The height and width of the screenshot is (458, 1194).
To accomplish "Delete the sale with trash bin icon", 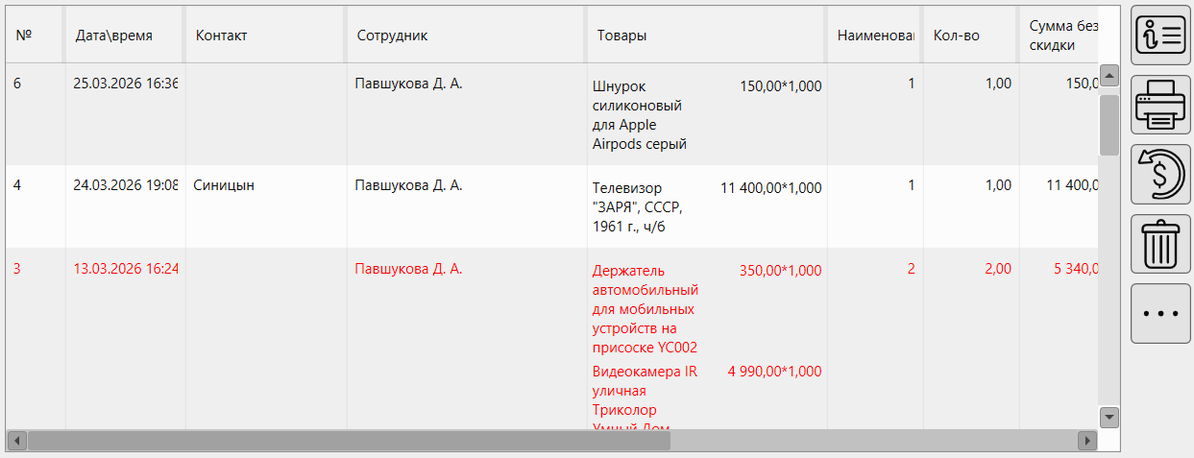I will click(x=1160, y=244).
